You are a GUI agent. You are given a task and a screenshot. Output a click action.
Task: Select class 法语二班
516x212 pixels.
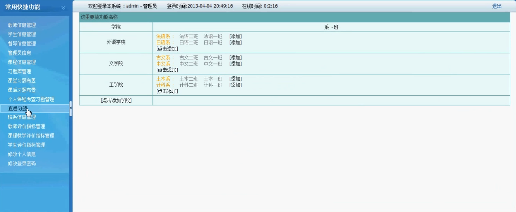tap(189, 36)
